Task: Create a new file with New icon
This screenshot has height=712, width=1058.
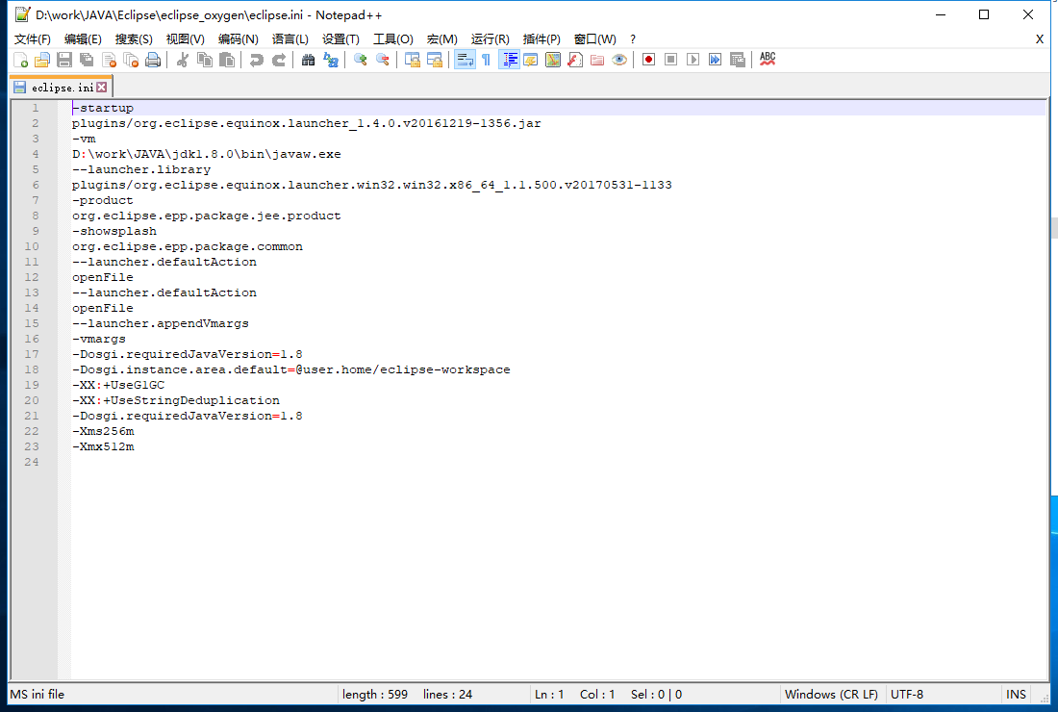Action: pos(21,60)
